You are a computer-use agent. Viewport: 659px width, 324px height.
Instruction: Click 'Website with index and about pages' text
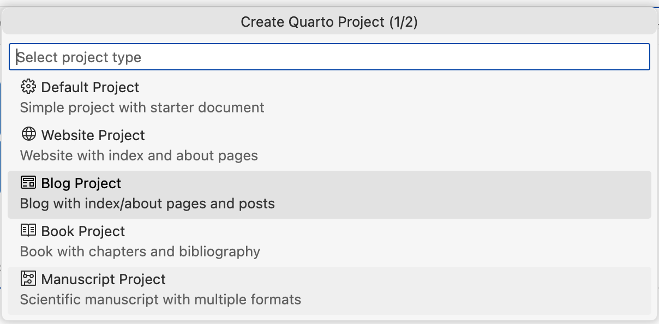[x=139, y=155]
